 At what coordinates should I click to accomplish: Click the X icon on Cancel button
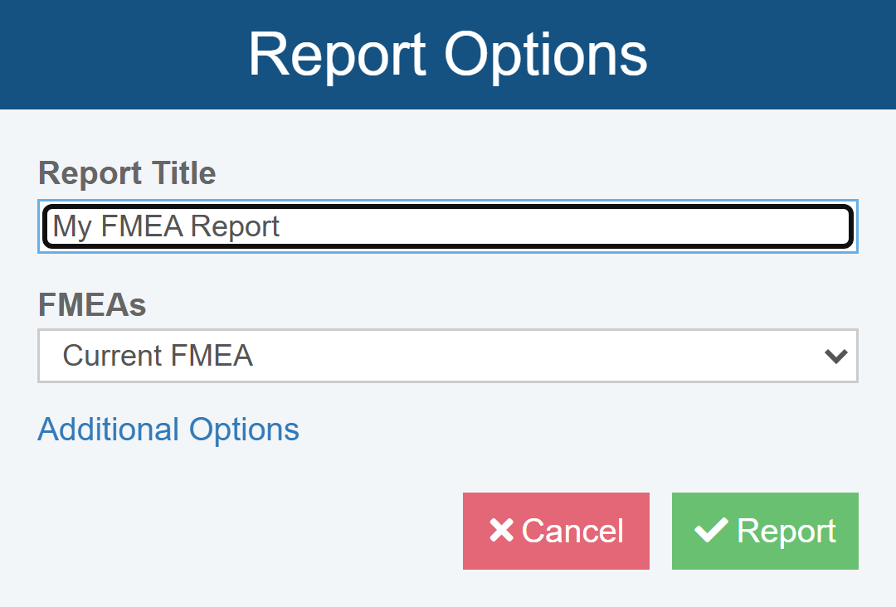[x=501, y=531]
